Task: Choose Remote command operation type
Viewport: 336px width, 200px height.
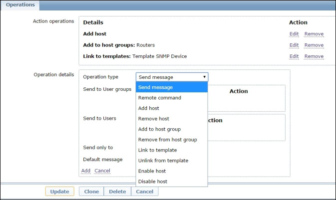Action: 159,98
